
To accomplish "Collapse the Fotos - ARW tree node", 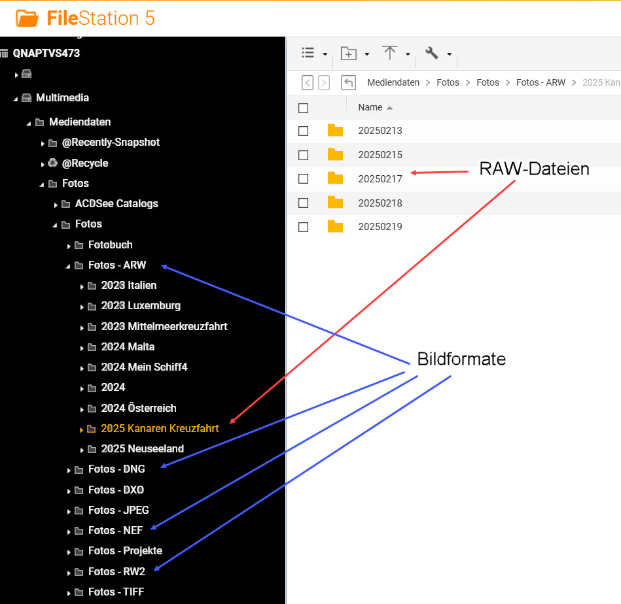I will [x=69, y=266].
